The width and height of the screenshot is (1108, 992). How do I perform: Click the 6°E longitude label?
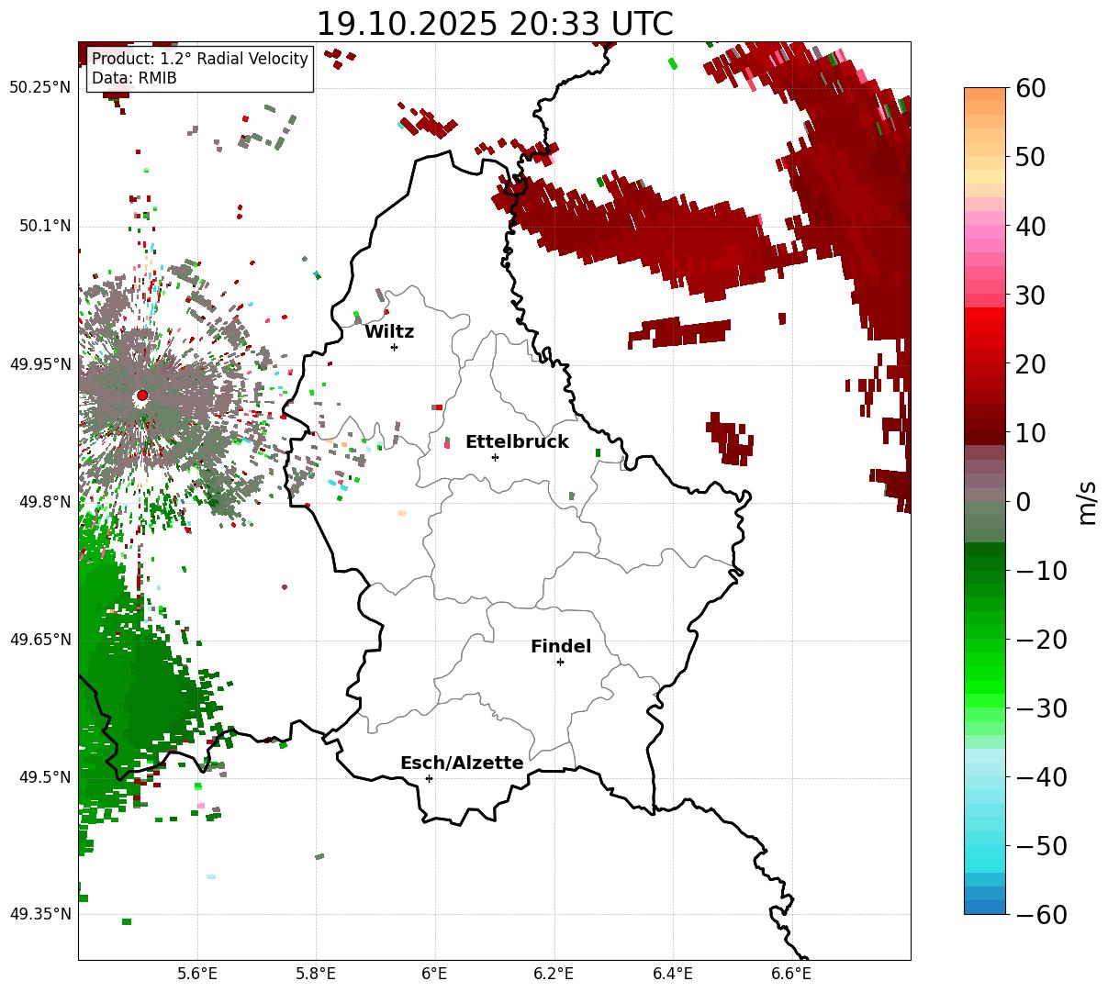(435, 973)
